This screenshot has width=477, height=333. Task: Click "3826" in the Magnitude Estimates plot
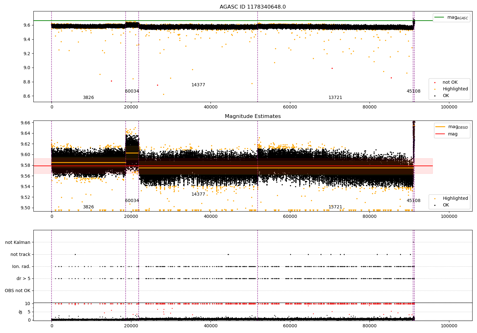coord(88,207)
